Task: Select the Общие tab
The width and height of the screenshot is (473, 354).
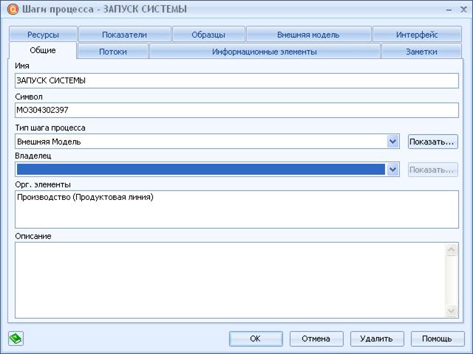Action: [43, 50]
